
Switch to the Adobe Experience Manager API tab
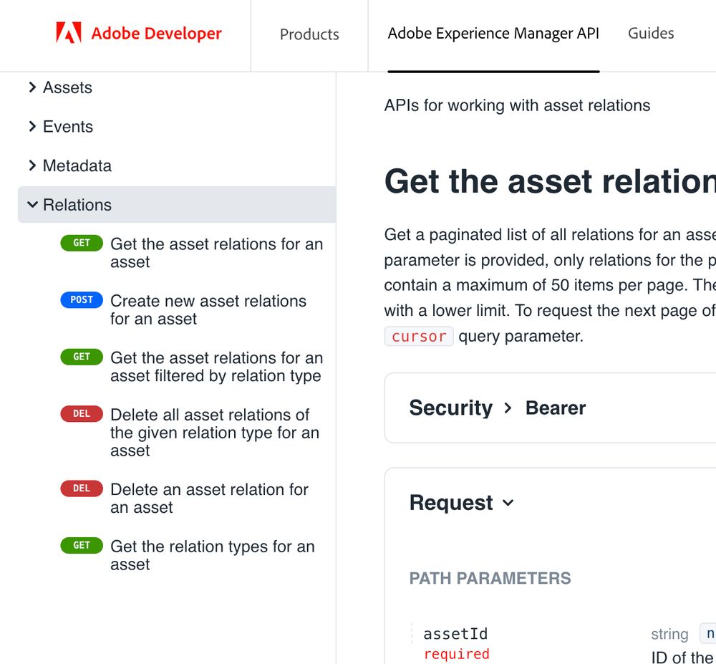pyautogui.click(x=493, y=33)
